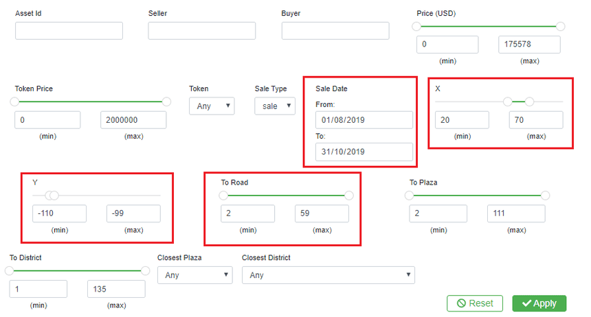This screenshot has height=317, width=591.
Task: Click the Asset Id input field
Action: coord(69,31)
